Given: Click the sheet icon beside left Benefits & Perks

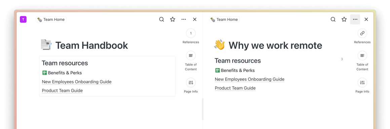Looking at the screenshot, I should click(44, 73).
